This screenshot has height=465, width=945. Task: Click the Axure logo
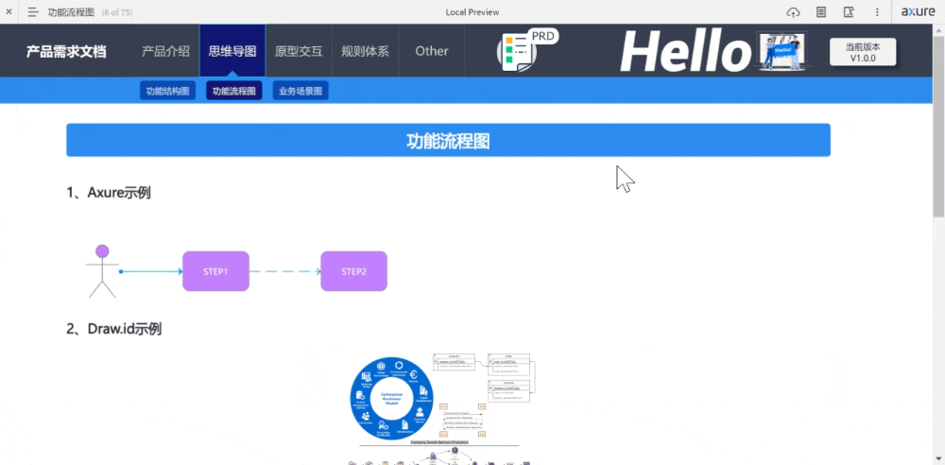pos(918,12)
